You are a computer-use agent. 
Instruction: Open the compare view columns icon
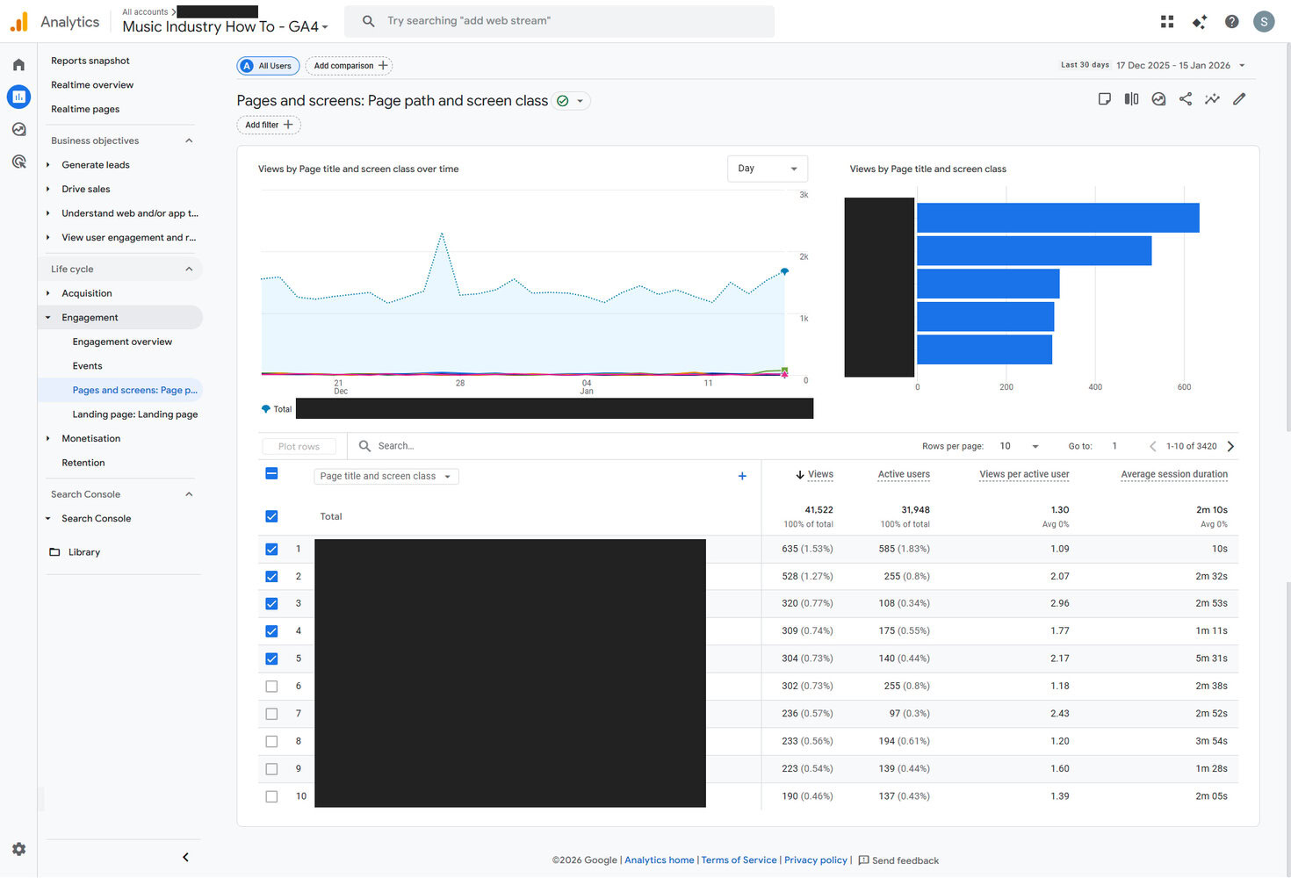pyautogui.click(x=1131, y=99)
